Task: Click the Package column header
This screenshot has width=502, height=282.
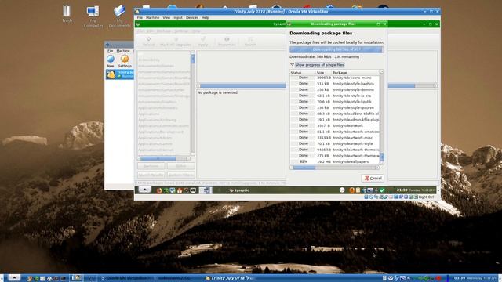Action: tap(355, 73)
